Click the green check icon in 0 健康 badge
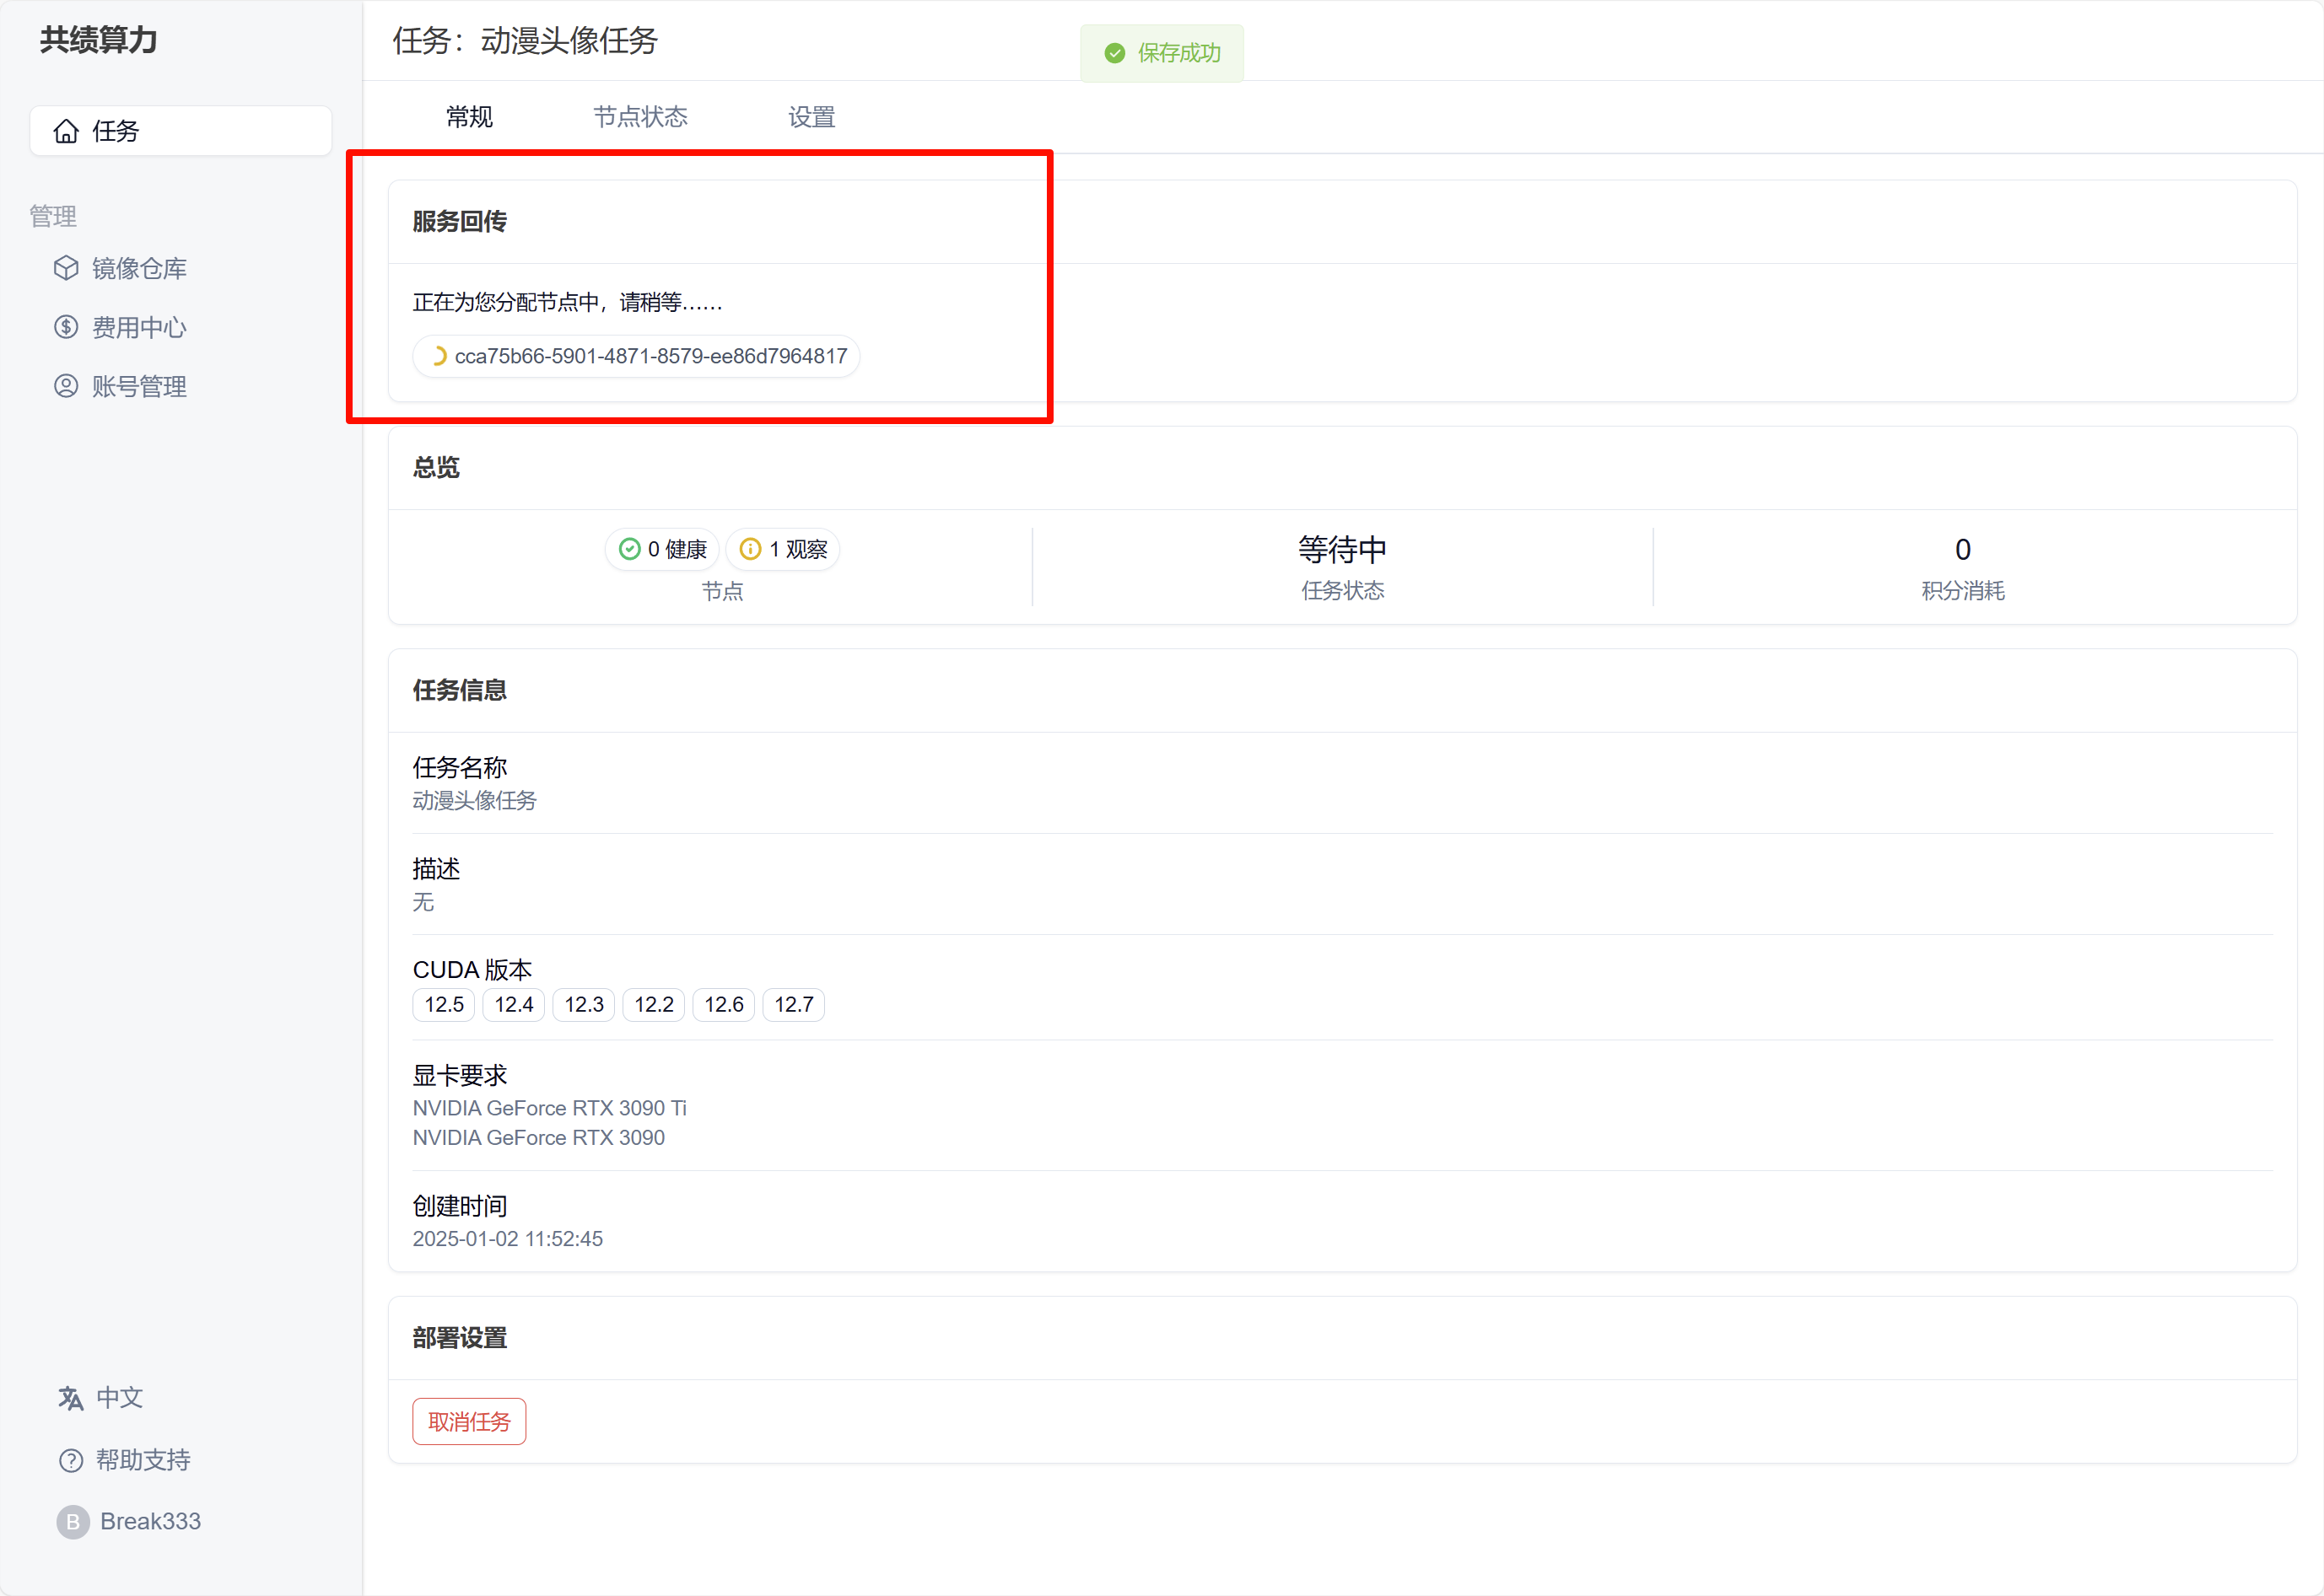This screenshot has height=1596, width=2324. (629, 549)
